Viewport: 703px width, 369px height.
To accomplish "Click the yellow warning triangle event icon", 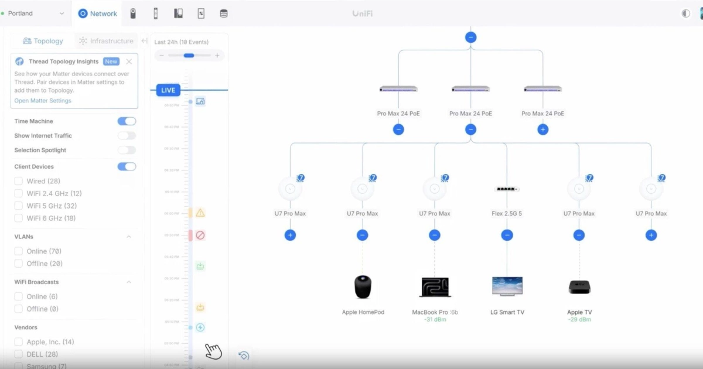I will pyautogui.click(x=200, y=213).
